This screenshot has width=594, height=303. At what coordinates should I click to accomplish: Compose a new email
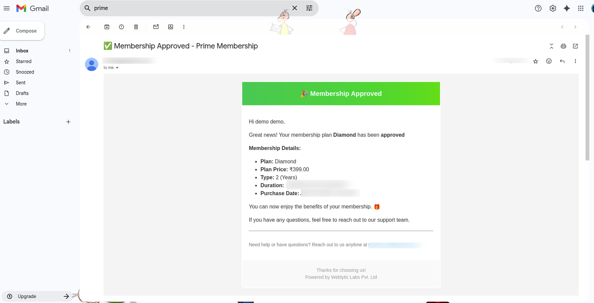[x=23, y=30]
